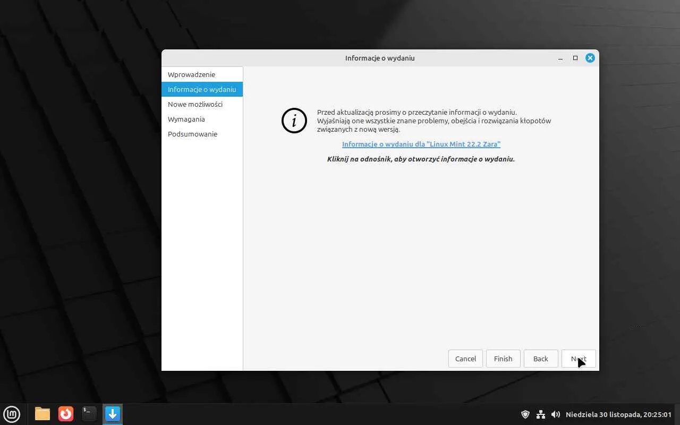Maximize the Informacje o wydaniu window

tap(575, 58)
